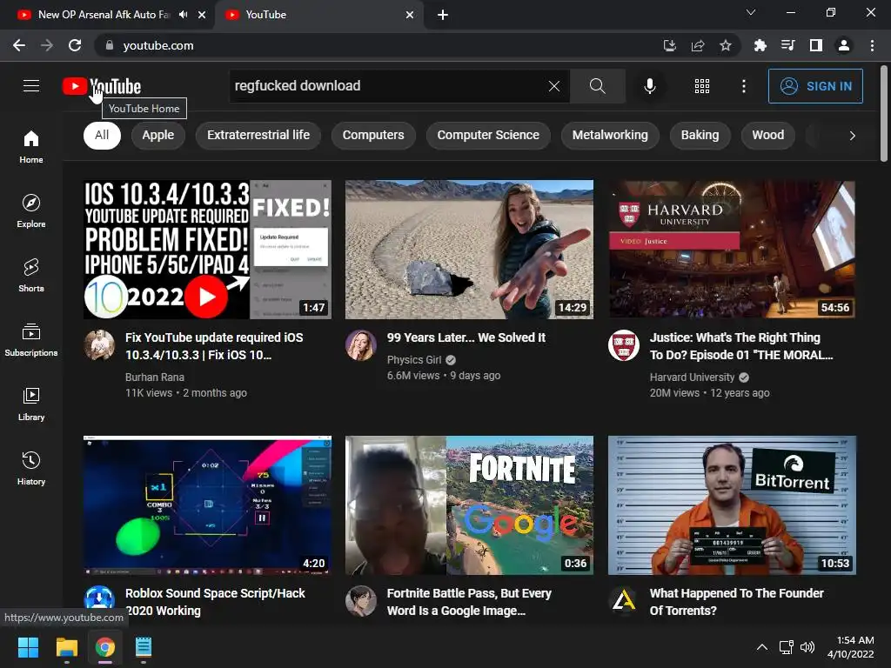Open the iOS 10.3.4 YouTube fix video thumbnail
The height and width of the screenshot is (668, 891).
[x=207, y=250]
